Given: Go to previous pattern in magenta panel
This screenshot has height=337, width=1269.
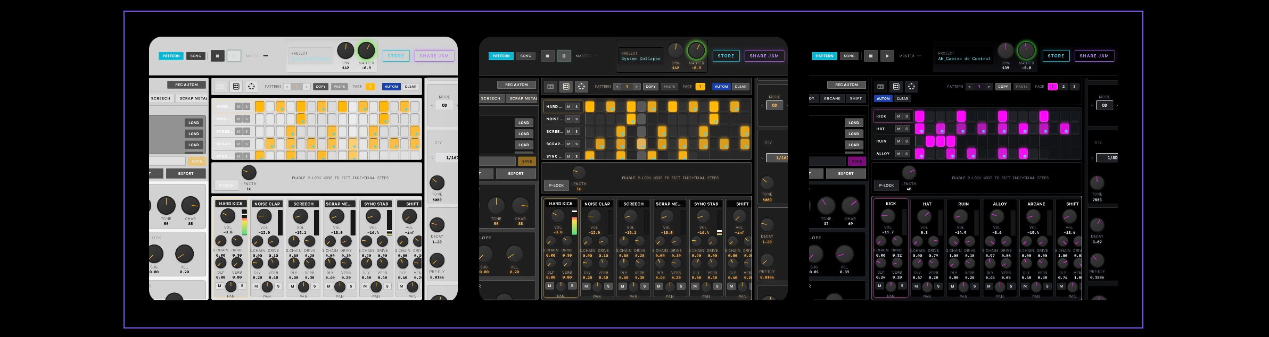Looking at the screenshot, I should [x=969, y=87].
